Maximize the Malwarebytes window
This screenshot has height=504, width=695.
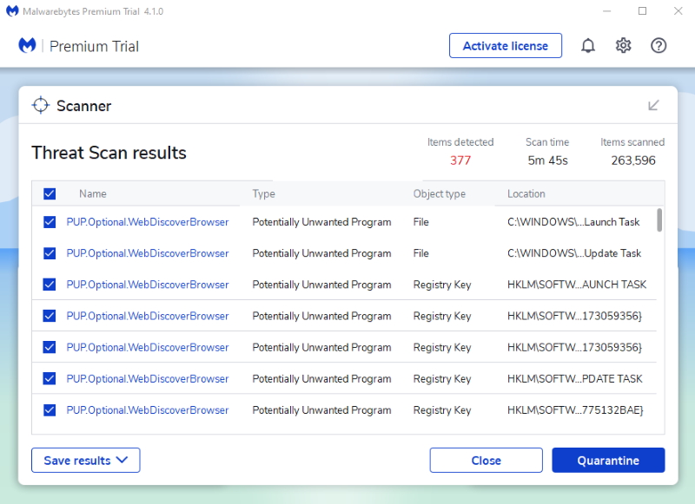click(x=642, y=11)
